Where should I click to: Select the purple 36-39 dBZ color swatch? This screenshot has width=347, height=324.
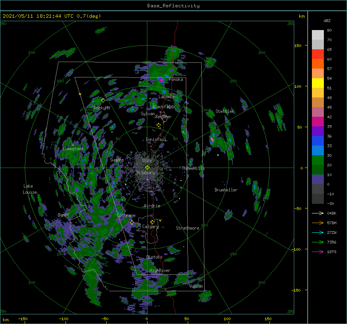coord(318,131)
